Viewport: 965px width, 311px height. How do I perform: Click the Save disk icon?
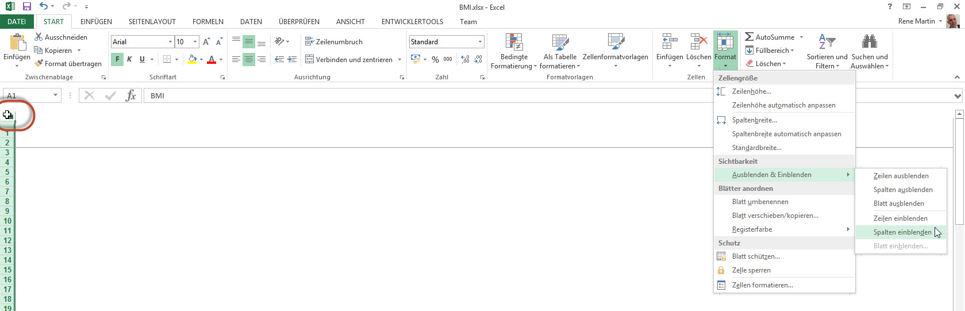[x=26, y=7]
